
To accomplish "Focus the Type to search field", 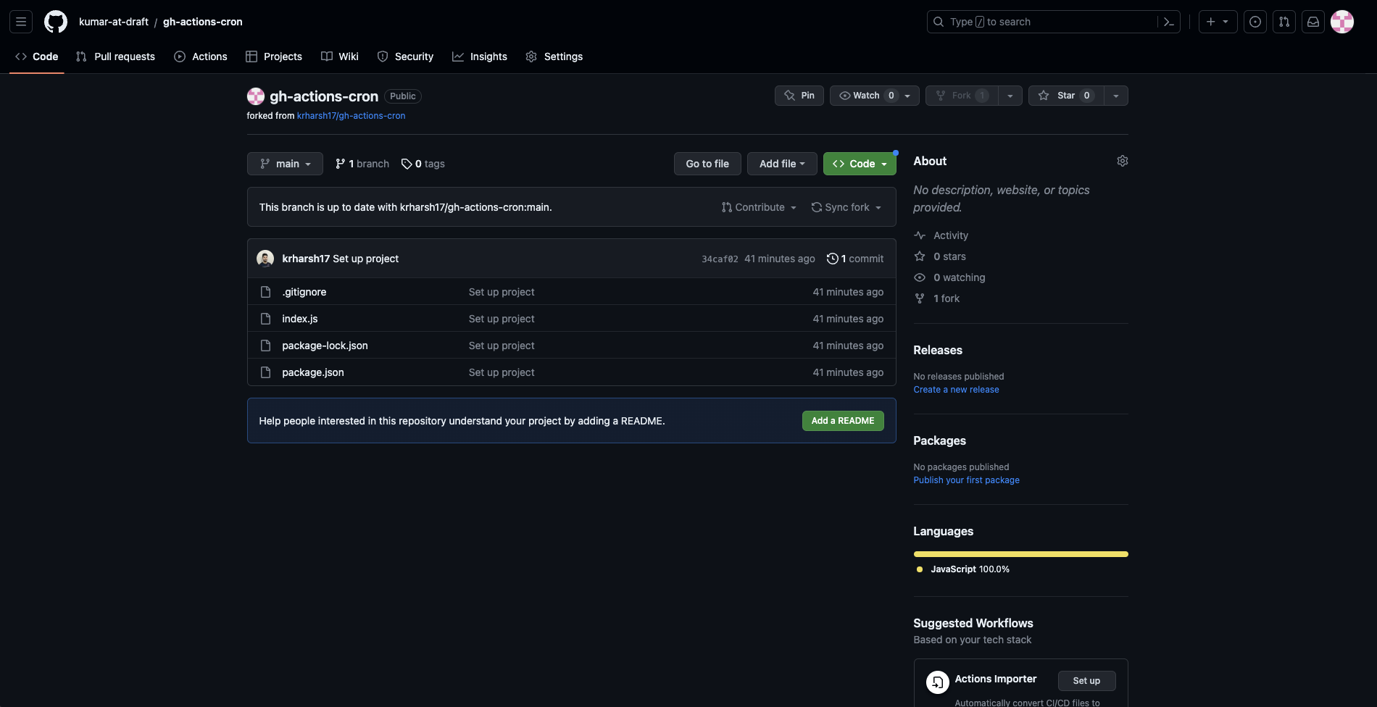I will 1044,22.
